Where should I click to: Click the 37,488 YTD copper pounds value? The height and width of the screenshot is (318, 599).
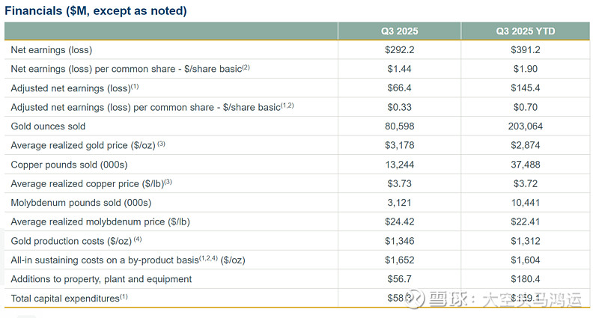(526, 165)
